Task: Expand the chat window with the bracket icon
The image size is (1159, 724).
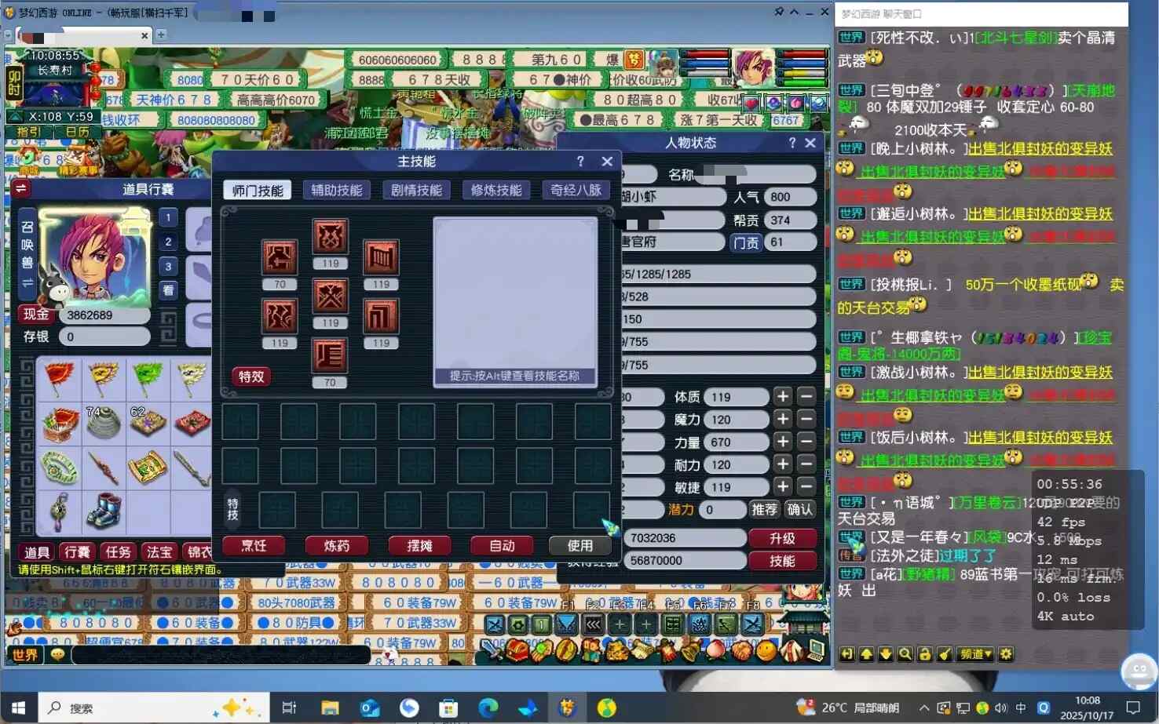Action: click(x=846, y=654)
